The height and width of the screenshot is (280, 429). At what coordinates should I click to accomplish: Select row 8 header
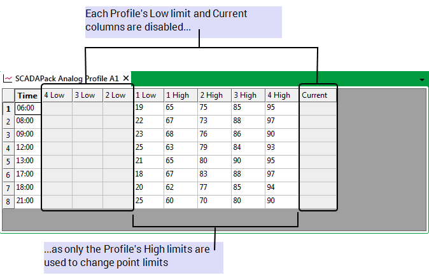point(8,201)
